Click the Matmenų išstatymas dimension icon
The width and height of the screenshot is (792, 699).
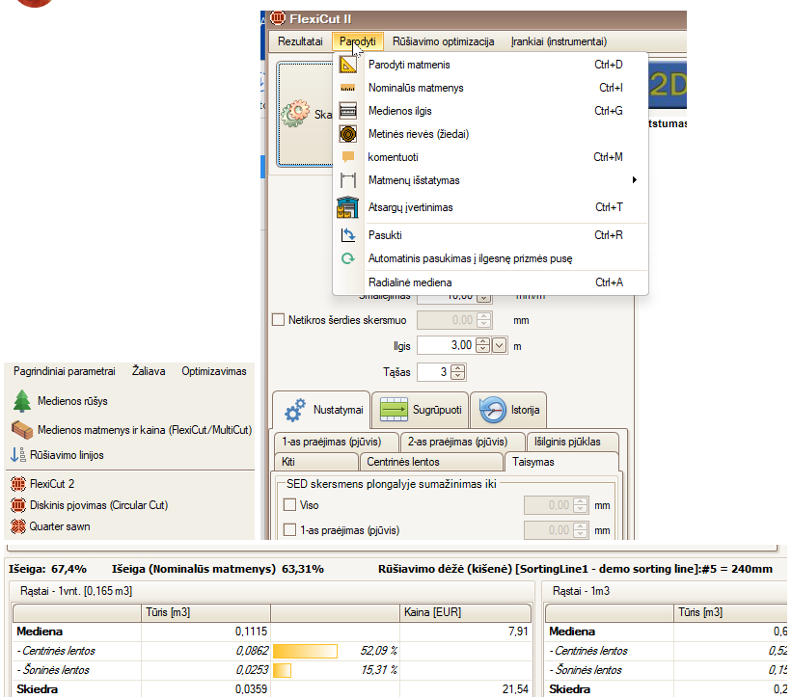(348, 180)
